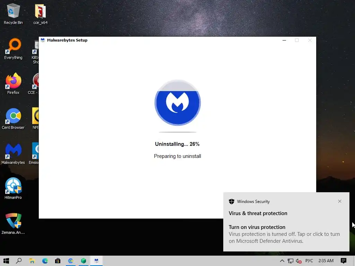Select the partially hidden CCE shortcut

pyautogui.click(x=34, y=84)
